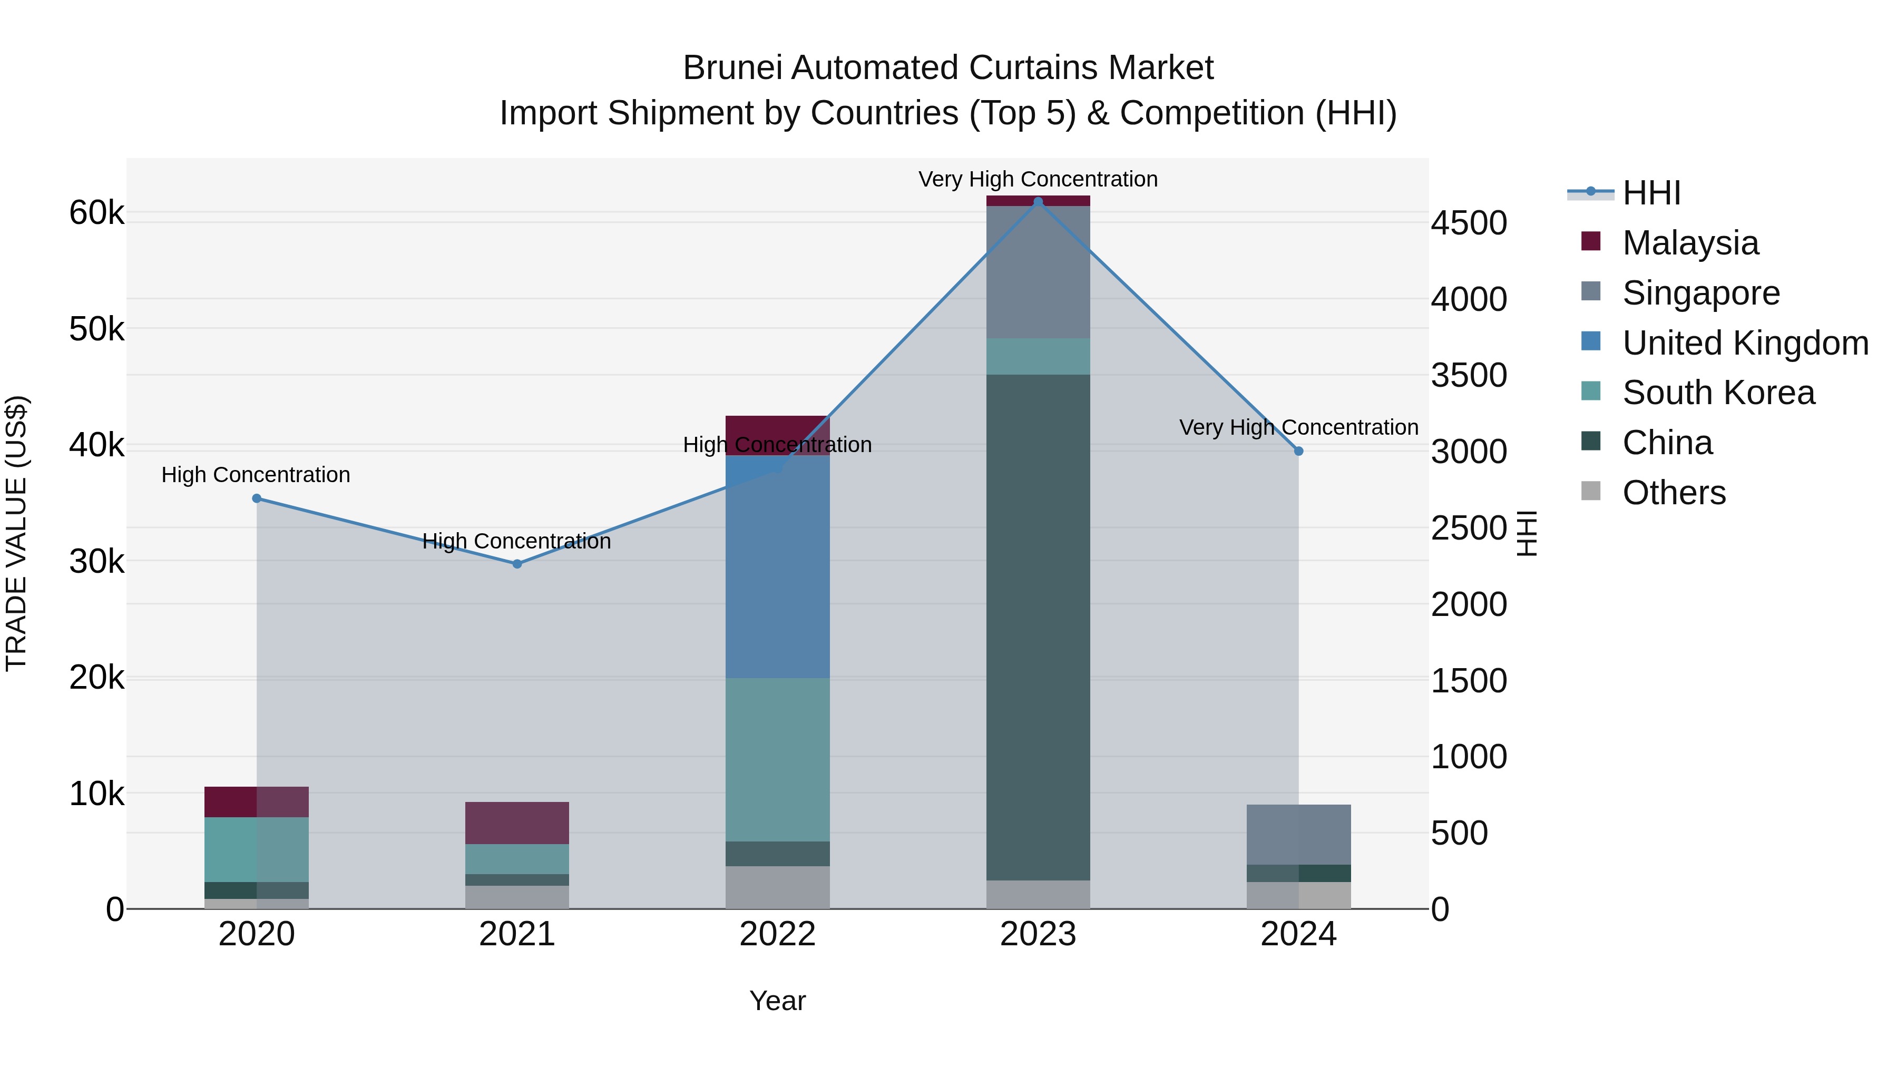Click 'High Concentration' label on the 2022 bar
Image resolution: width=1897 pixels, height=1067 pixels.
coord(778,445)
